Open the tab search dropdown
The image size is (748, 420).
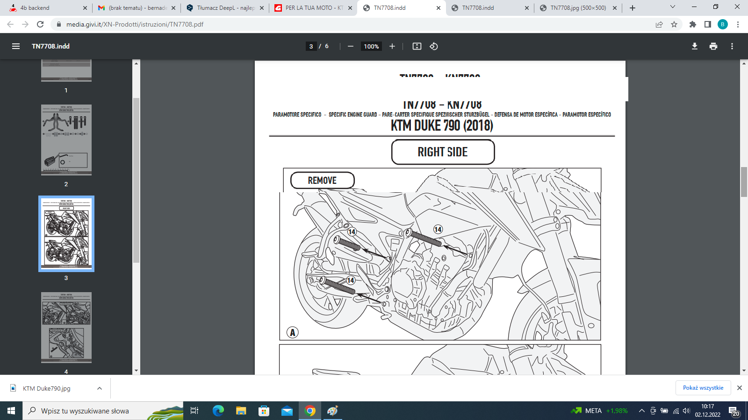(673, 7)
